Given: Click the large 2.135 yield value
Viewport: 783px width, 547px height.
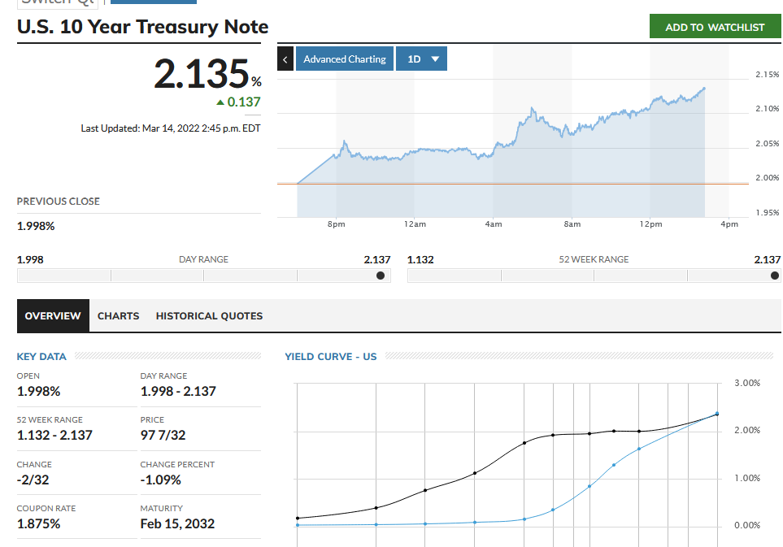Looking at the screenshot, I should (x=202, y=74).
